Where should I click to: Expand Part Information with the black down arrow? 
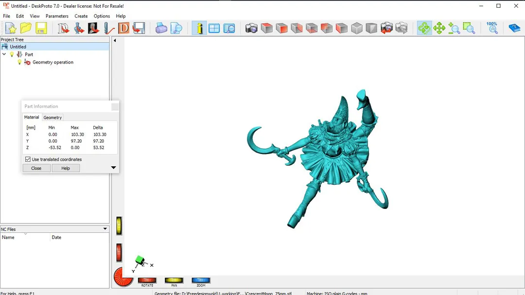click(113, 167)
